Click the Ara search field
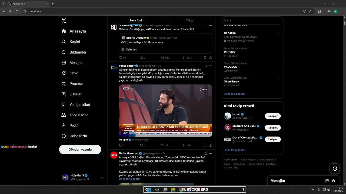The width and height of the screenshot is (346, 194). click(x=252, y=20)
